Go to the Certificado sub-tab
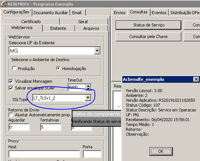The image size is (200, 161). (31, 22)
